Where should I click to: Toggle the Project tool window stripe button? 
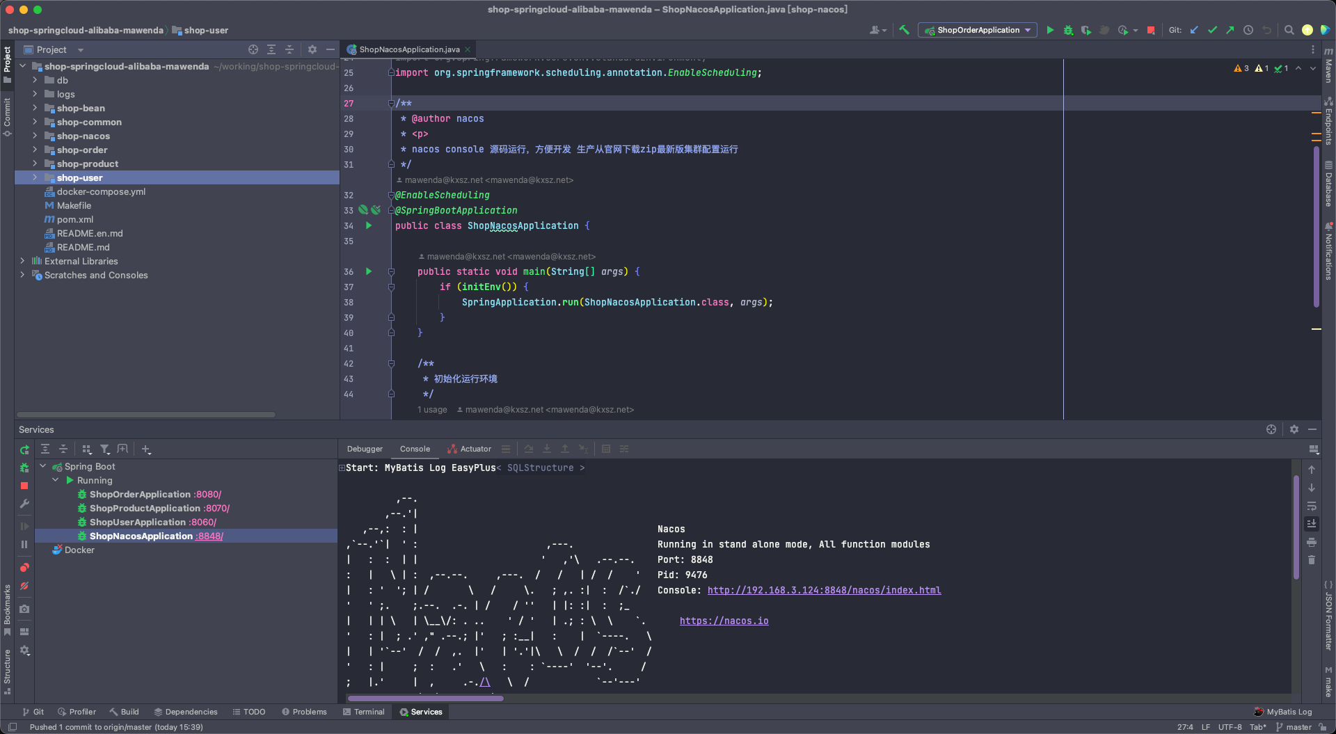click(7, 64)
